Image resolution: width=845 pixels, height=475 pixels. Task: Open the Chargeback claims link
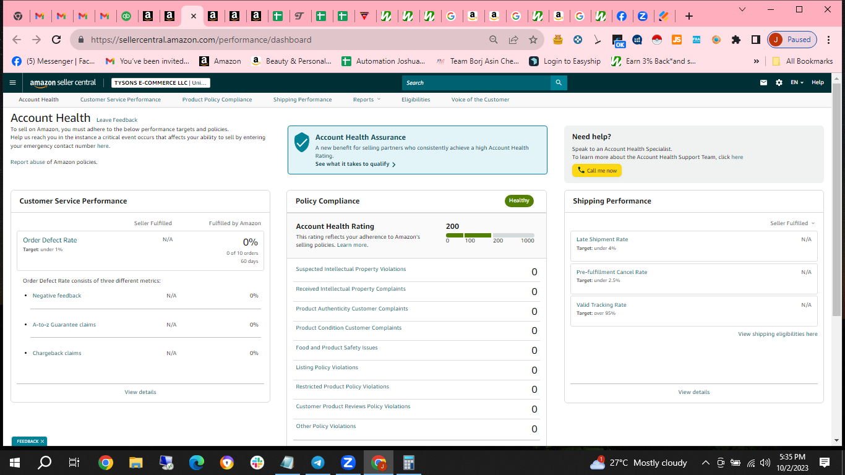(57, 353)
